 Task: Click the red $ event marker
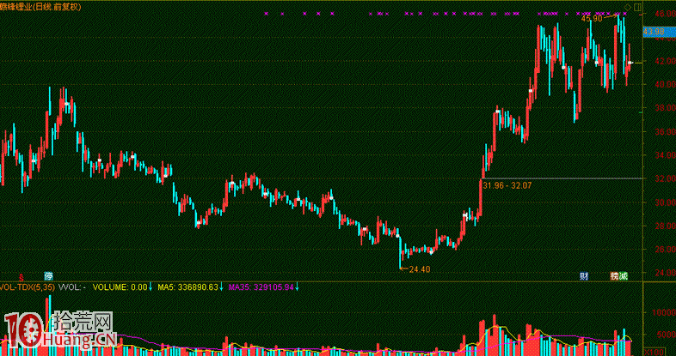(x=21, y=276)
